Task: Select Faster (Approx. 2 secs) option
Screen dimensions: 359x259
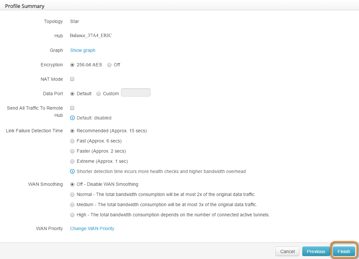Action: click(72, 151)
